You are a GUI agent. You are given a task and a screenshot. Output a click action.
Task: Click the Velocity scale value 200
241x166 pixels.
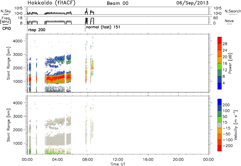coord(226,105)
